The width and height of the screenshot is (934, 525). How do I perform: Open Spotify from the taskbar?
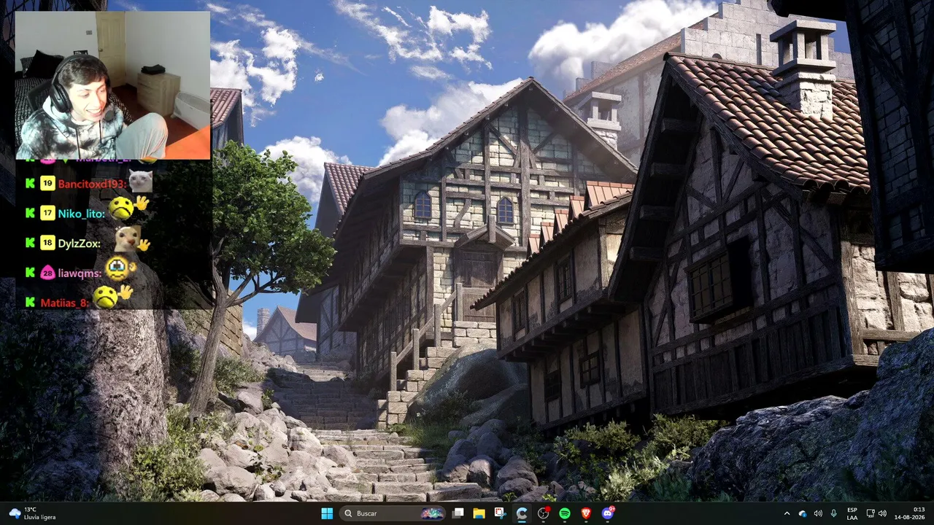click(x=565, y=513)
